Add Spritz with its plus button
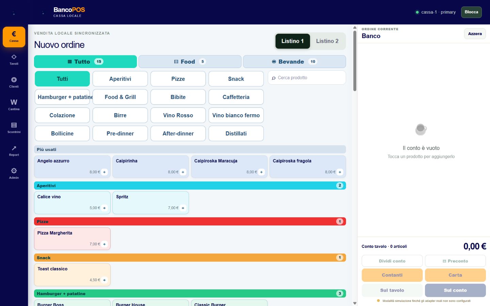The height and width of the screenshot is (306, 490). click(x=183, y=208)
